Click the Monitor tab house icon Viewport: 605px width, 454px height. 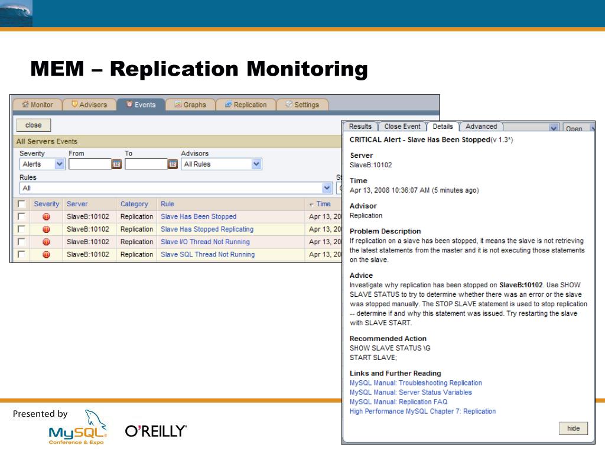click(25, 104)
